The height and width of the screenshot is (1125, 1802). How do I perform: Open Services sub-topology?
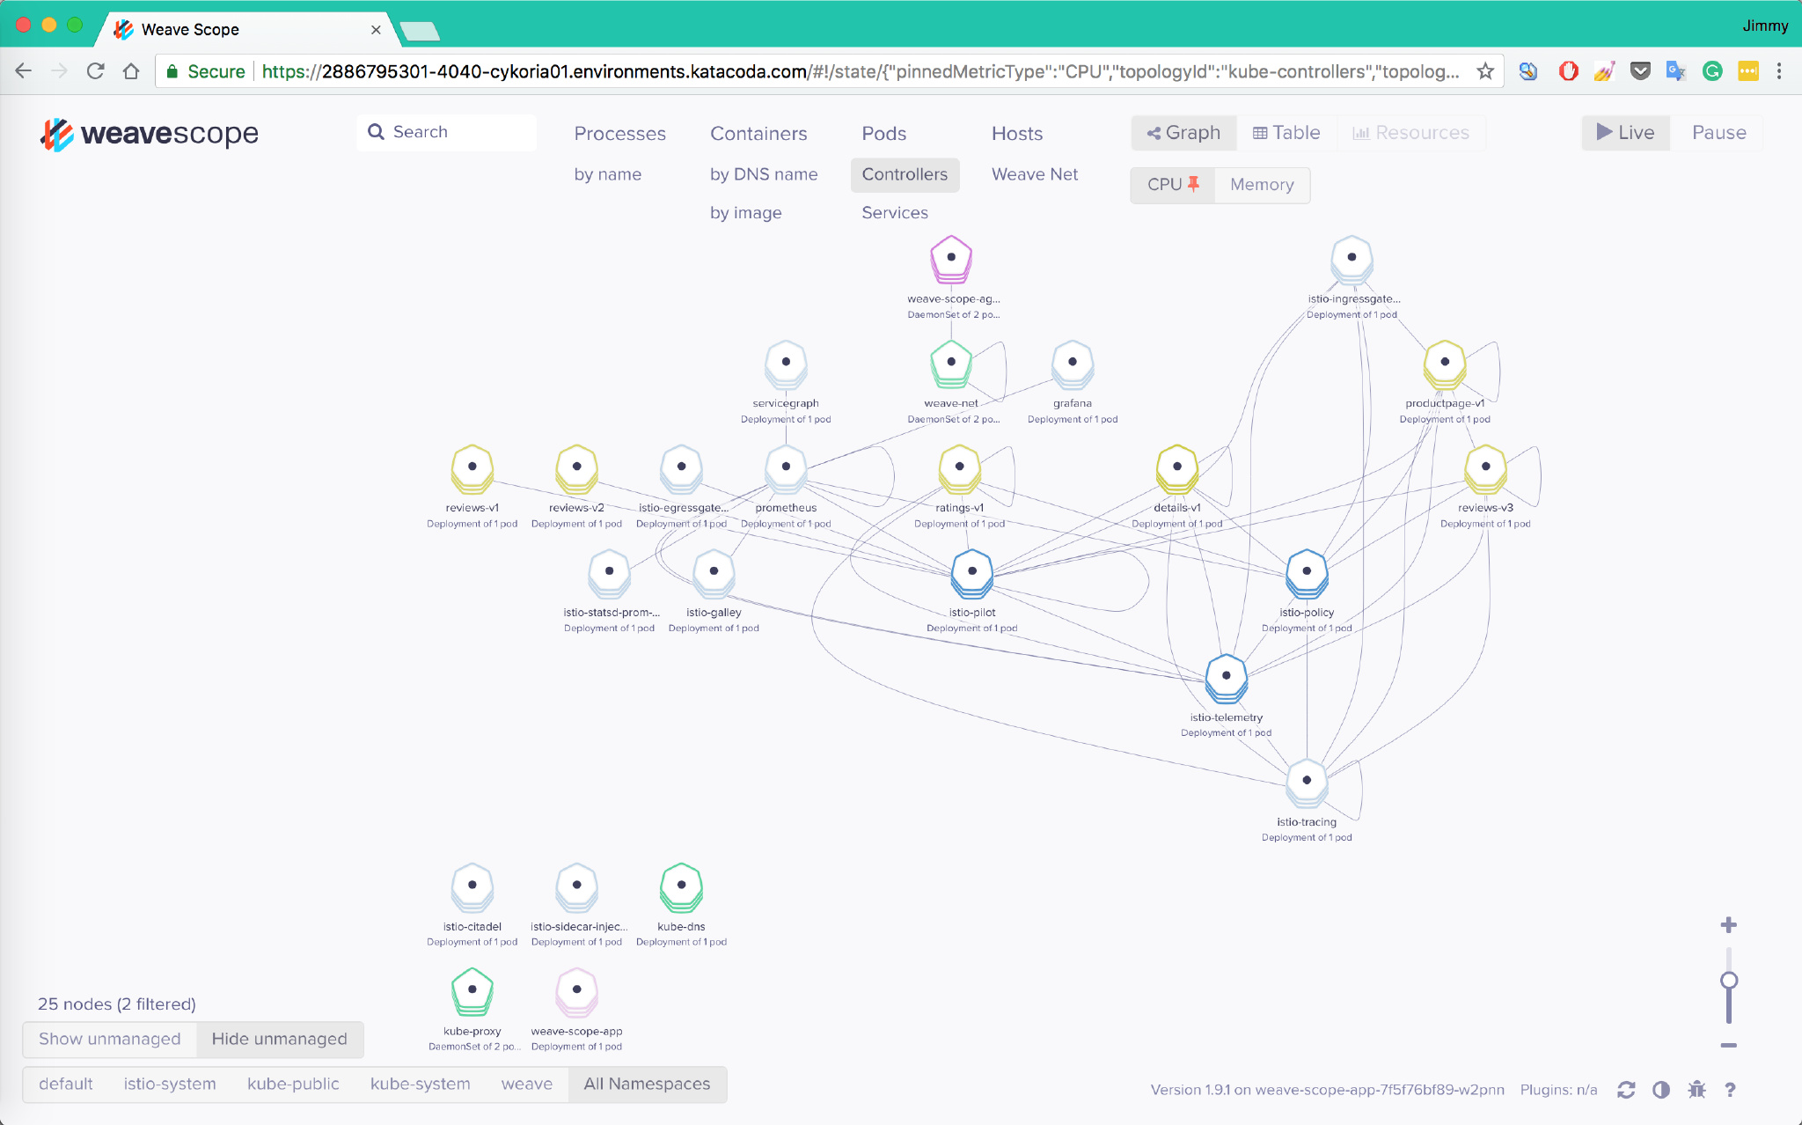(x=894, y=213)
